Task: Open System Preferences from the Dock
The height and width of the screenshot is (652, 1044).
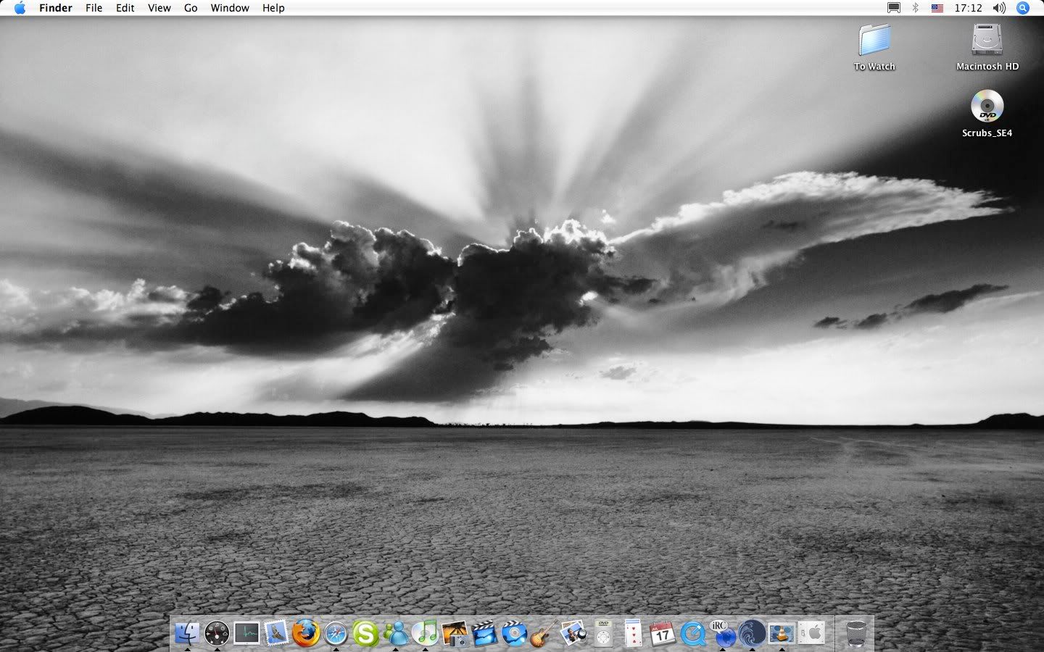Action: coord(811,634)
